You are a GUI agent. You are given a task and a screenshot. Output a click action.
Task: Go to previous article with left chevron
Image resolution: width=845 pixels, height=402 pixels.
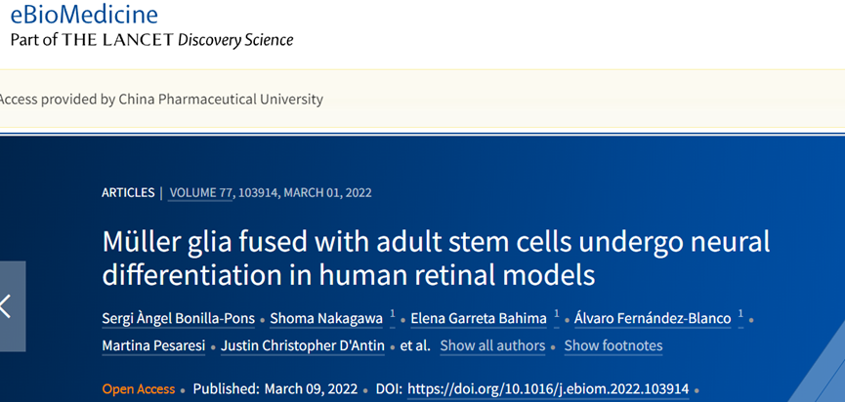click(x=9, y=305)
